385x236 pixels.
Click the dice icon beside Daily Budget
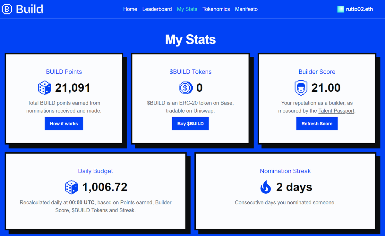point(72,187)
